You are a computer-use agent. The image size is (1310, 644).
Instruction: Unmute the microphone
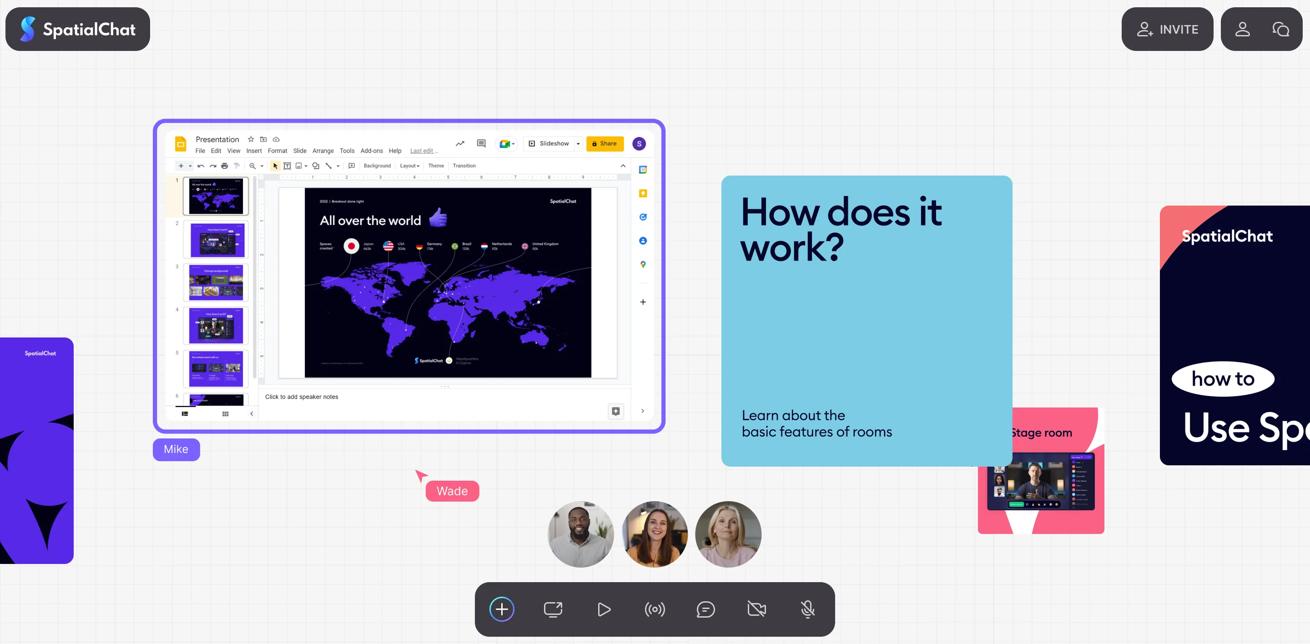[x=807, y=609]
